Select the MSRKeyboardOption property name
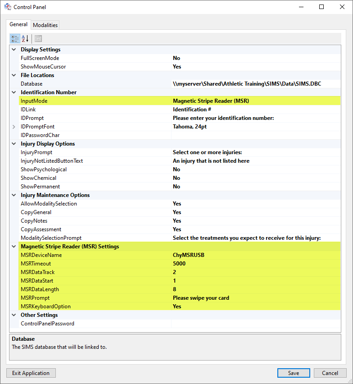This screenshot has width=353, height=384. point(46,306)
